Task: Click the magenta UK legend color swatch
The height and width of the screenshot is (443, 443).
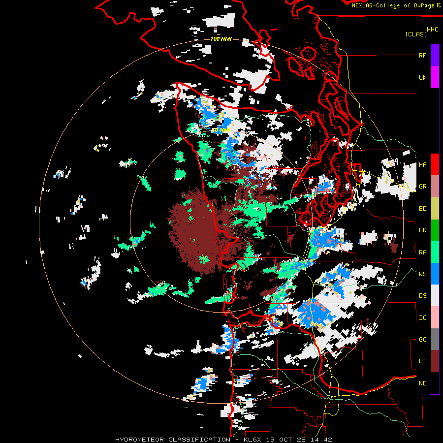Action: (x=435, y=77)
